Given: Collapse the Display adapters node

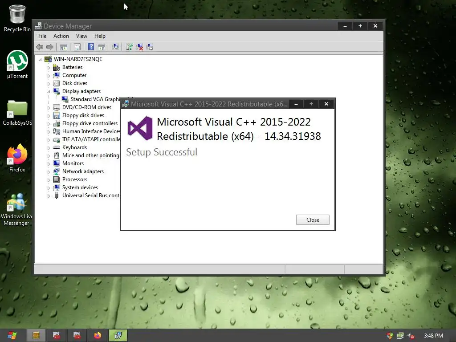Looking at the screenshot, I should (x=49, y=92).
